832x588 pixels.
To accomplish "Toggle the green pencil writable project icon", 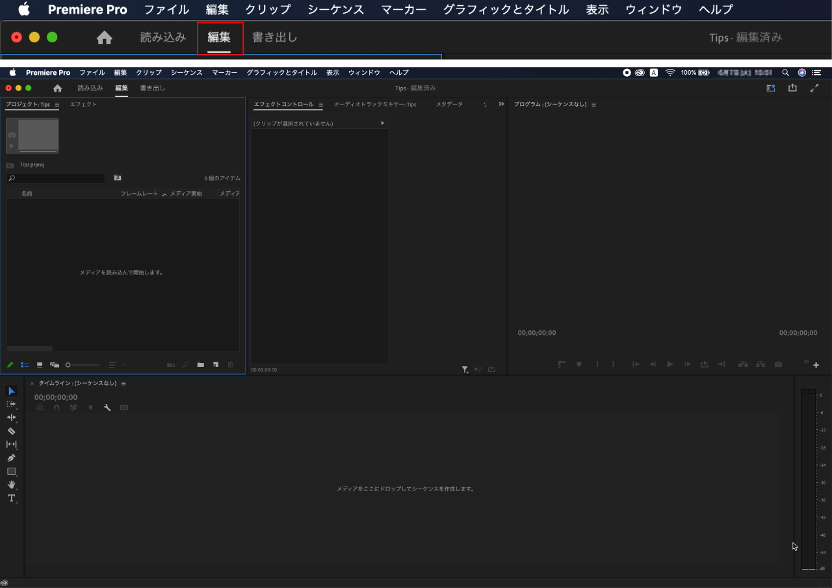I will [x=10, y=365].
